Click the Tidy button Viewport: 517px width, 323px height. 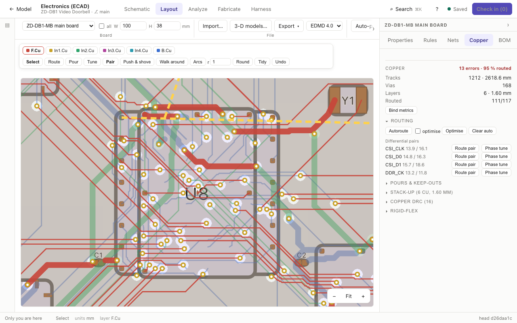point(263,62)
